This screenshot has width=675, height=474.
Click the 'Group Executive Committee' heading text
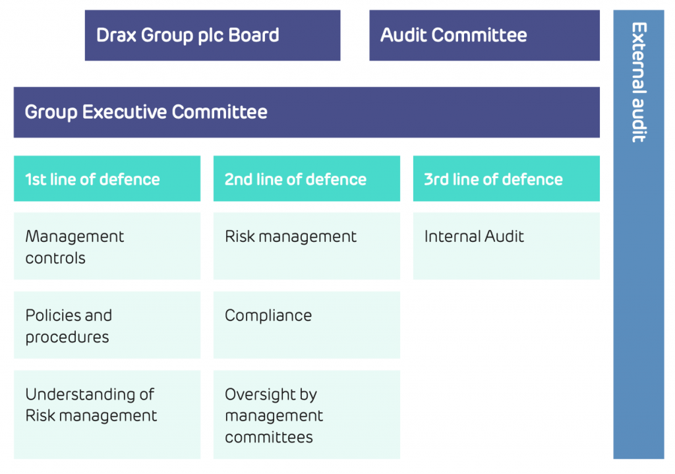coord(146,112)
